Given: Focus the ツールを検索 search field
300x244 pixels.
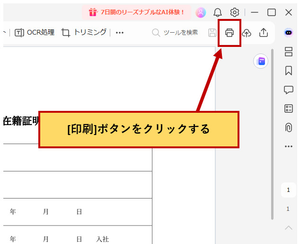Looking at the screenshot, I should click(x=175, y=33).
